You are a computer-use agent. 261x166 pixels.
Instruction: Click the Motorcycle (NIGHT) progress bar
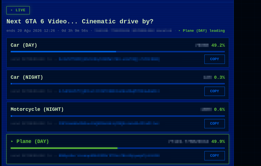[x=118, y=116]
